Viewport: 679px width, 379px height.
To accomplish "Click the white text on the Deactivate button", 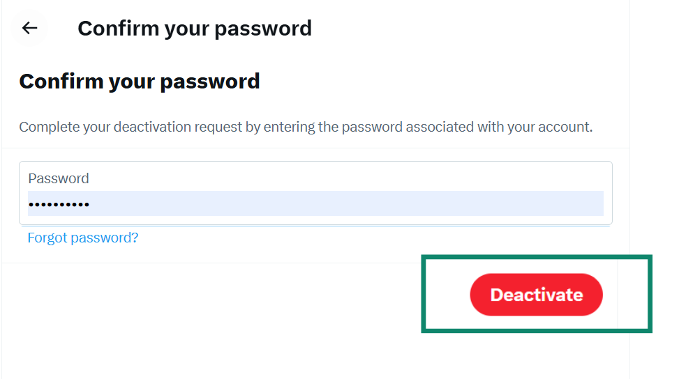I will click(536, 295).
